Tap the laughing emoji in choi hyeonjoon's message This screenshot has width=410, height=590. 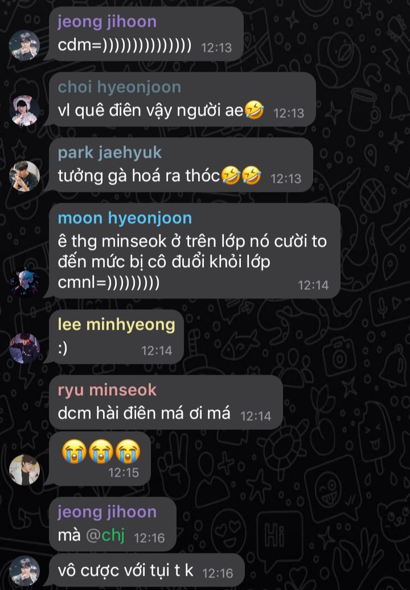tap(255, 110)
